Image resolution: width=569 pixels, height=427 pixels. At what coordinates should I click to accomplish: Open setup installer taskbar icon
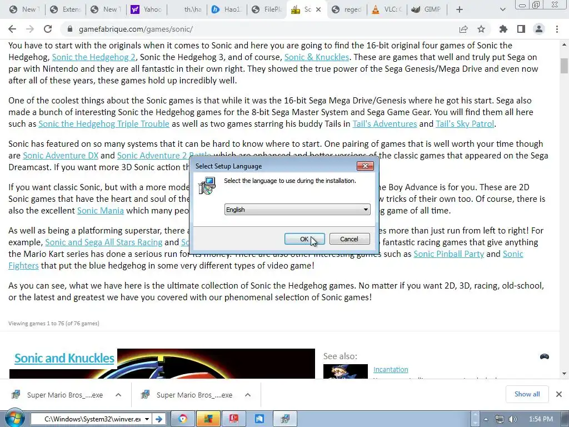[285, 419]
